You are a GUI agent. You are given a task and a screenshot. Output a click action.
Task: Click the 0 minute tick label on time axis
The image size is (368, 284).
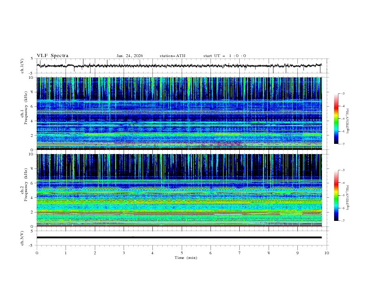pyautogui.click(x=37, y=253)
